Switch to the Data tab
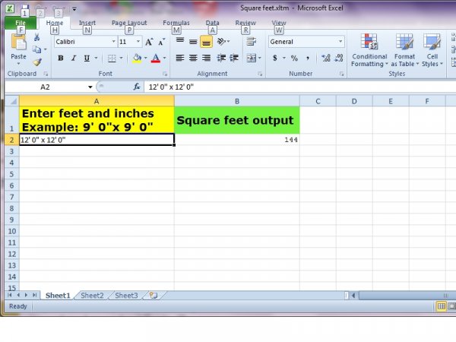Viewport: 456px width, 342px height. point(212,23)
